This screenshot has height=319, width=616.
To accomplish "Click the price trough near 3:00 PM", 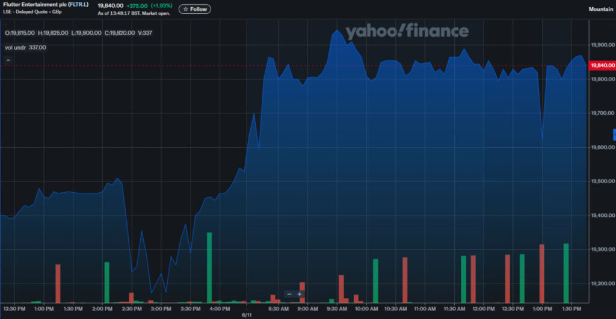I will pyautogui.click(x=152, y=292).
